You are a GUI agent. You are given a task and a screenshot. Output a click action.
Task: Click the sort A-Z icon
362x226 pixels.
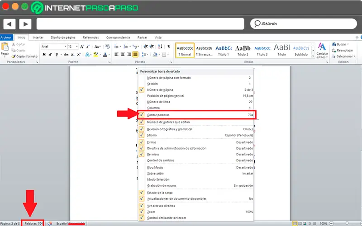click(160, 47)
